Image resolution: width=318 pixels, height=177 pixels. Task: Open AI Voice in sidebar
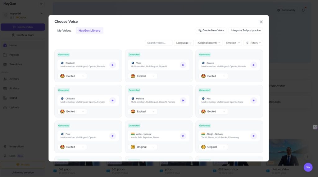coord(23,88)
